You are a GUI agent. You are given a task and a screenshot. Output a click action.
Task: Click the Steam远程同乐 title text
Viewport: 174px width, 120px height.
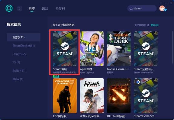[x=143, y=69]
